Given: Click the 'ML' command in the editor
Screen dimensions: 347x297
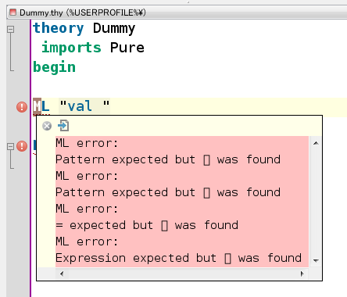Looking at the screenshot, I should point(41,106).
